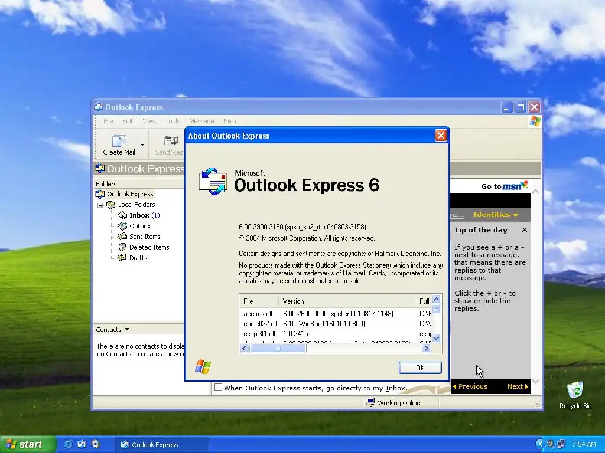Select Outlook Express root in folder tree

click(130, 194)
